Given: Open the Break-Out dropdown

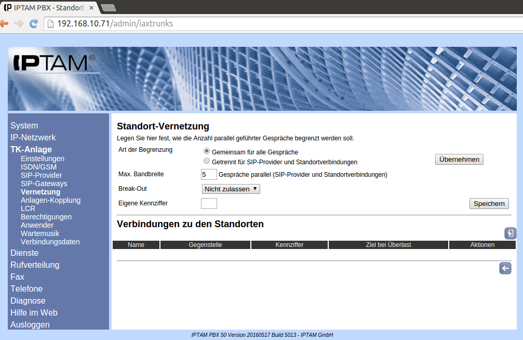Looking at the screenshot, I should (x=231, y=189).
